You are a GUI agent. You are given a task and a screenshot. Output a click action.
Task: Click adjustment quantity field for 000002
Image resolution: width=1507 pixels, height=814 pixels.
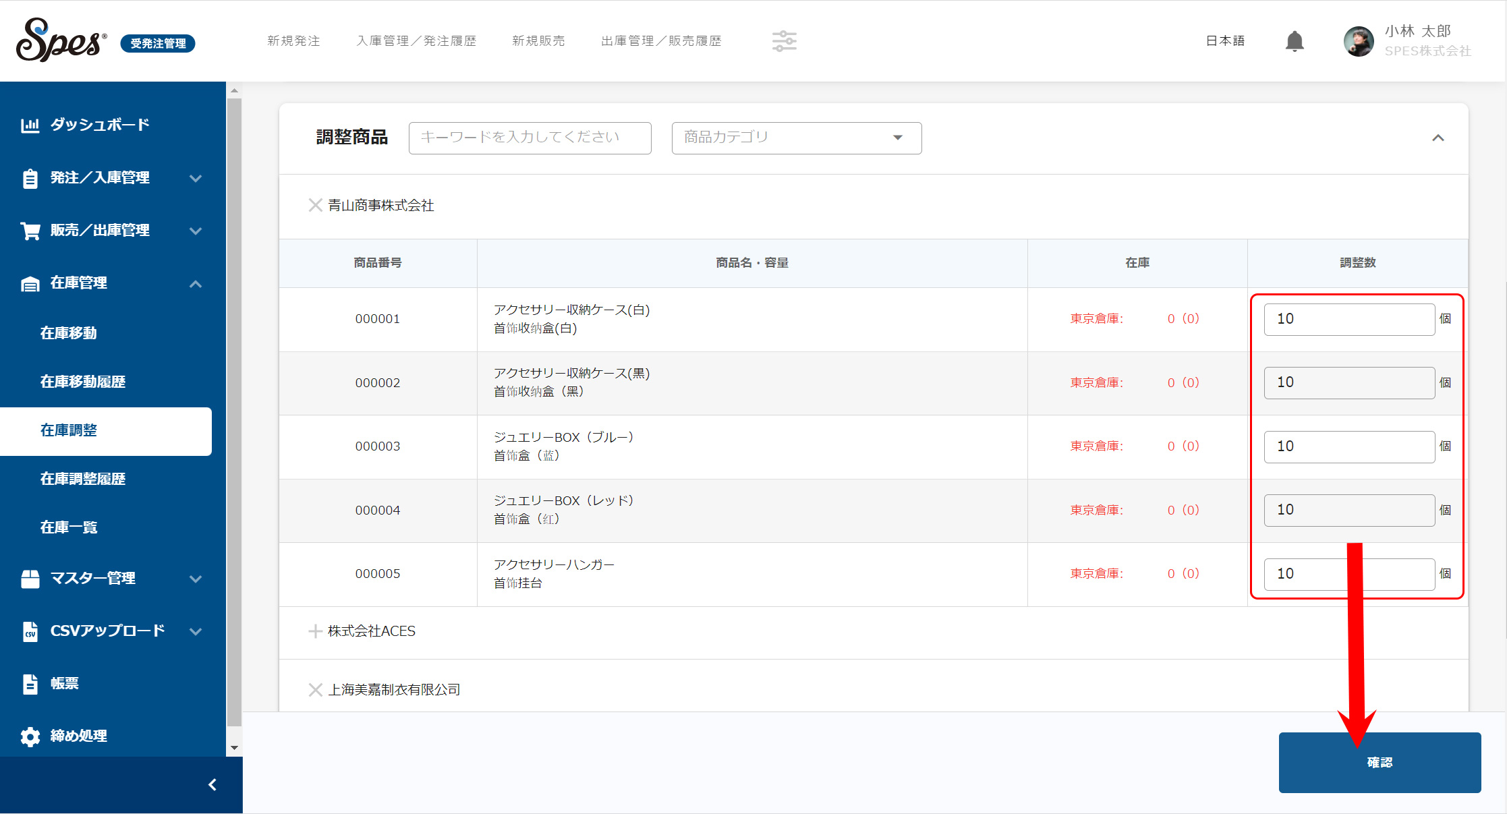[x=1349, y=382]
